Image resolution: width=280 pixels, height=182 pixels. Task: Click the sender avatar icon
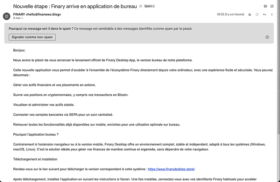coord(6,16)
